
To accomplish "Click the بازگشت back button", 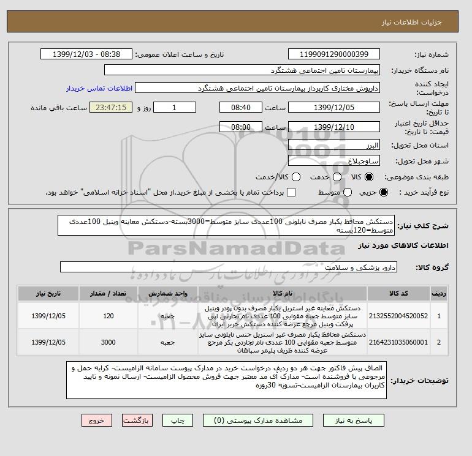I will [137, 420].
